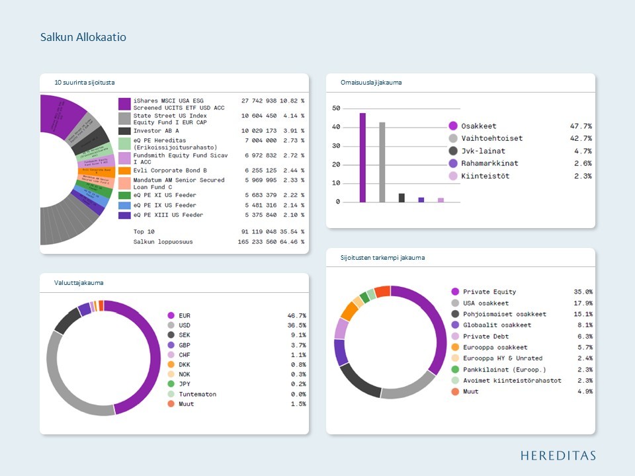Image resolution: width=635 pixels, height=476 pixels.
Task: Click the 'Investor AB A' holding name
Action: [156, 131]
